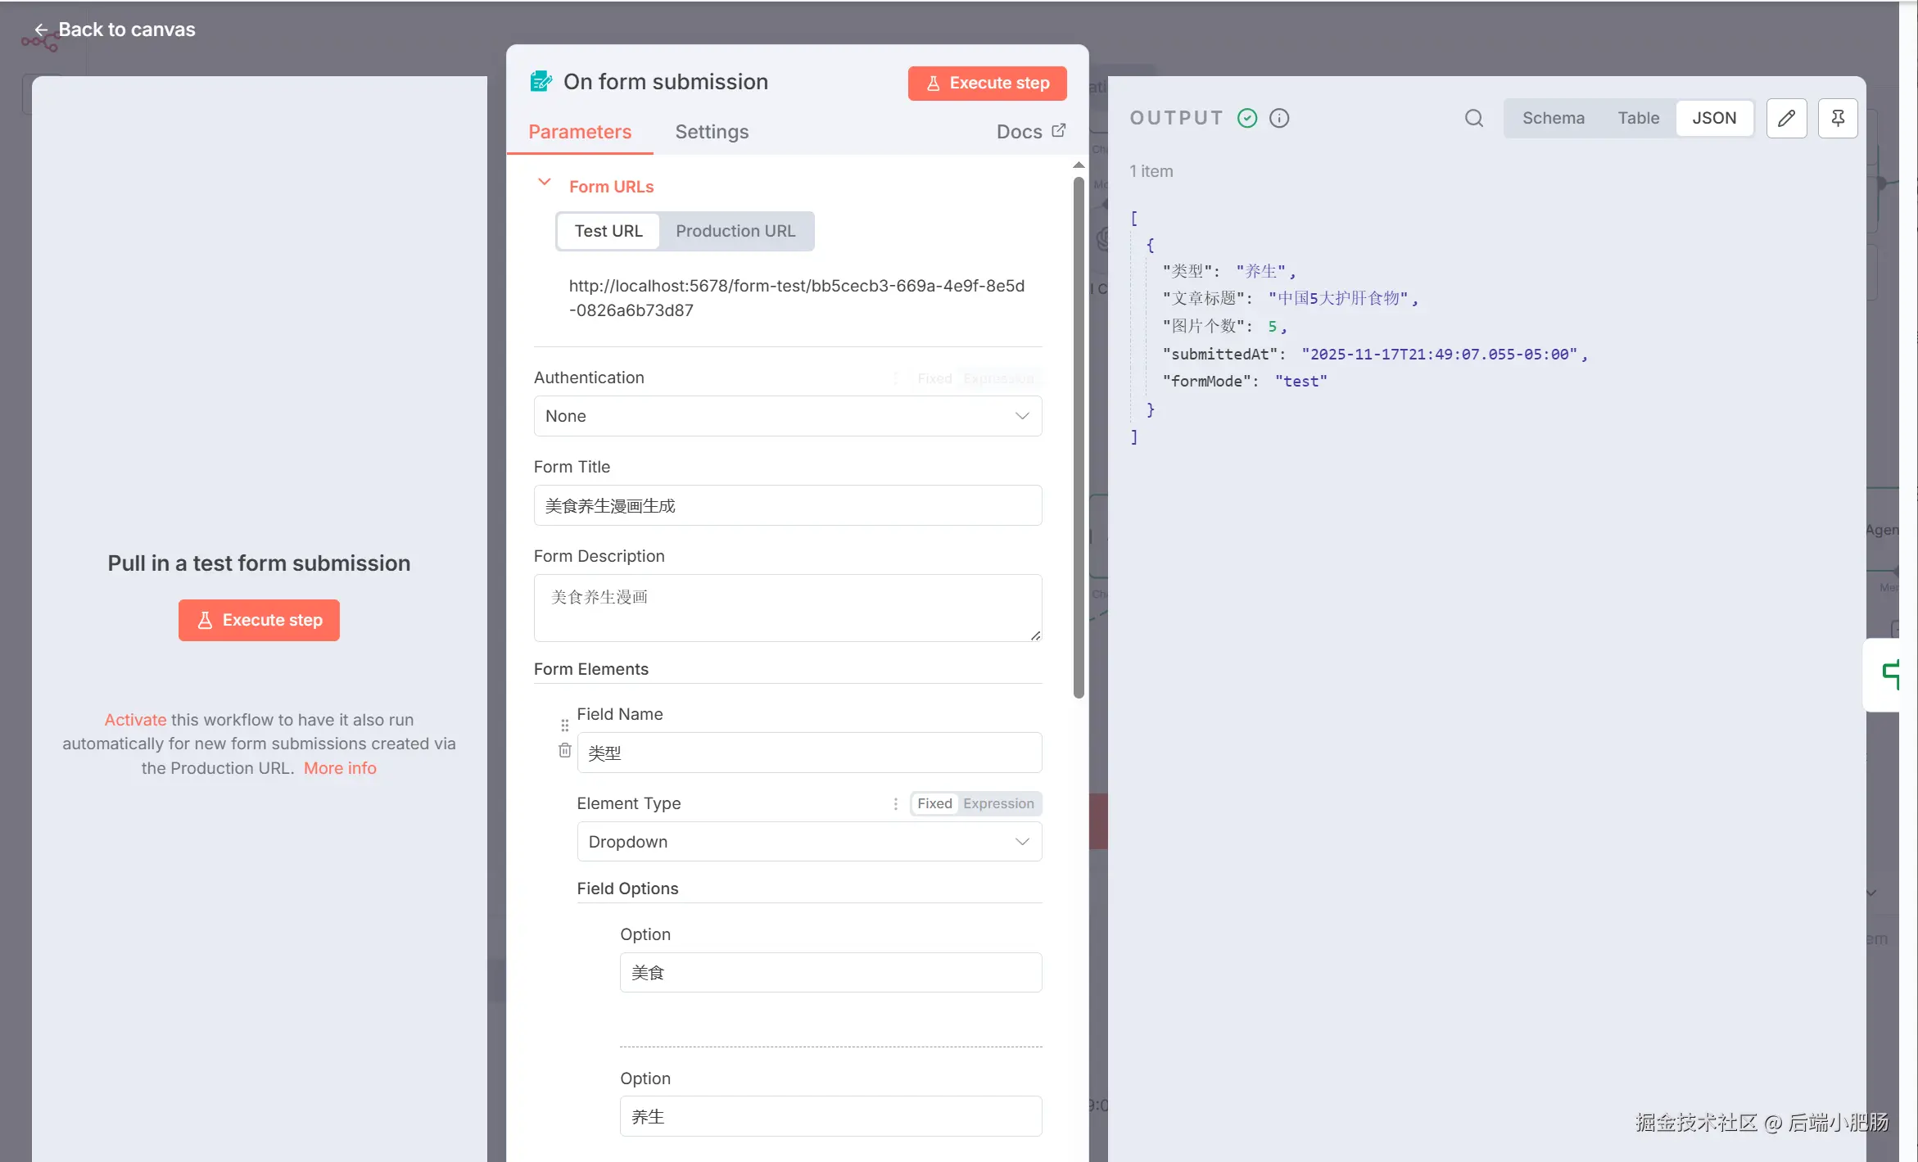Click the Form Title input field
Viewport: 1918px width, 1162px height.
click(787, 506)
